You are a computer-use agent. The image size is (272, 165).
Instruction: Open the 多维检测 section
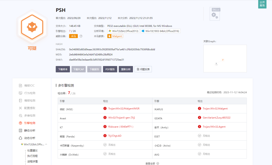[30, 116]
